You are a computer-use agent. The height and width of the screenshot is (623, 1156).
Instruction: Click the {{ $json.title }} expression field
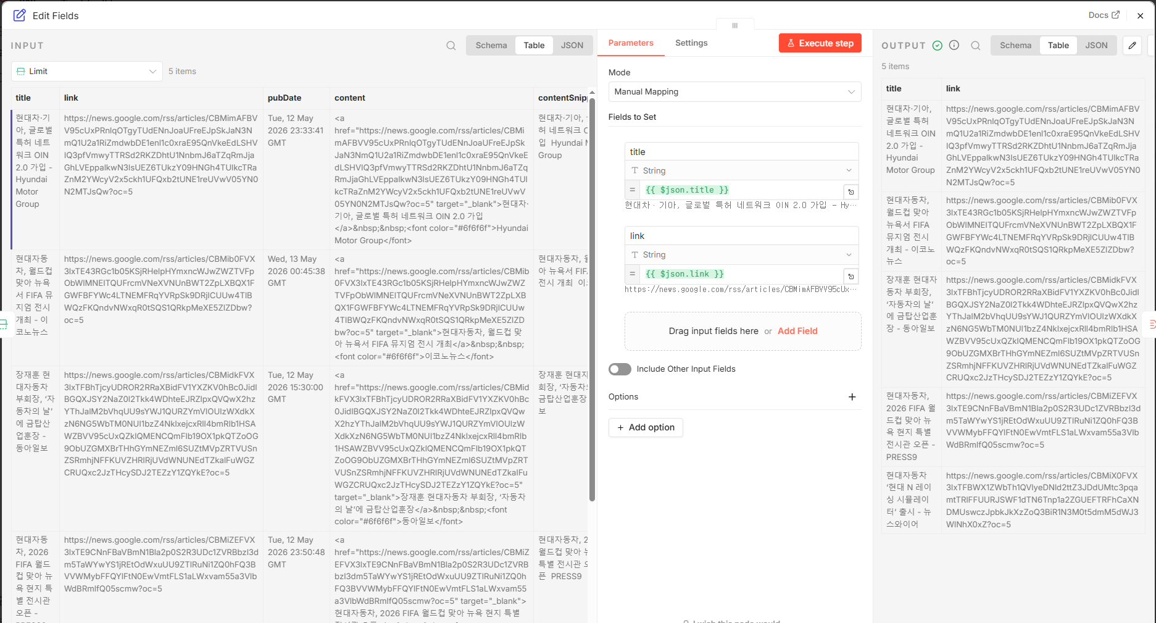tap(742, 190)
